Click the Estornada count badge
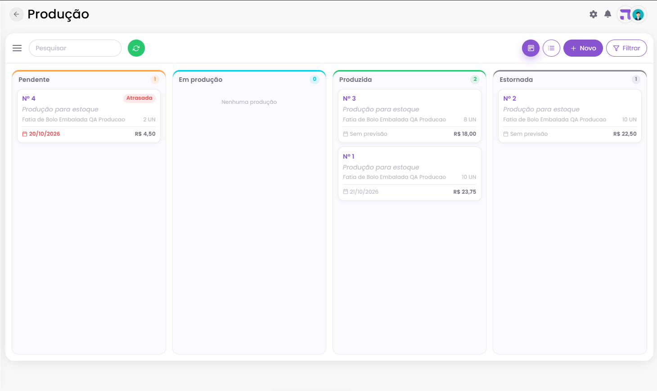This screenshot has height=391, width=657. click(636, 79)
